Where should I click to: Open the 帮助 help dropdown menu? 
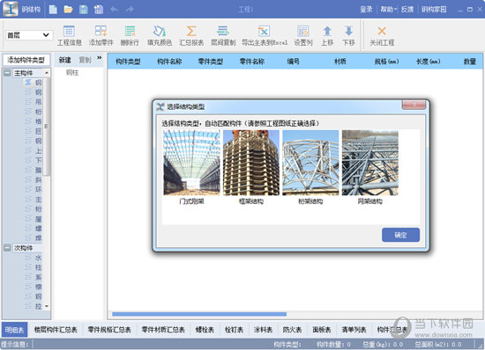[389, 10]
